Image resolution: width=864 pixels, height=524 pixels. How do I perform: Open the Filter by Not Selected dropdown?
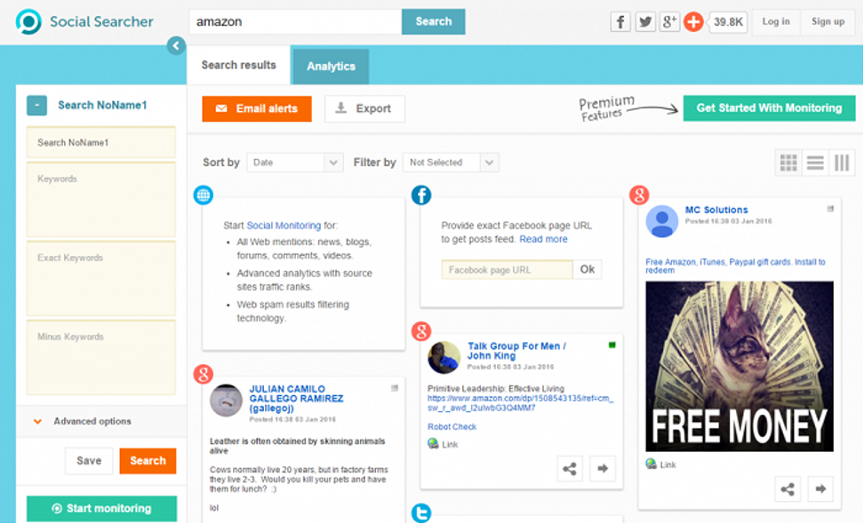coord(451,163)
